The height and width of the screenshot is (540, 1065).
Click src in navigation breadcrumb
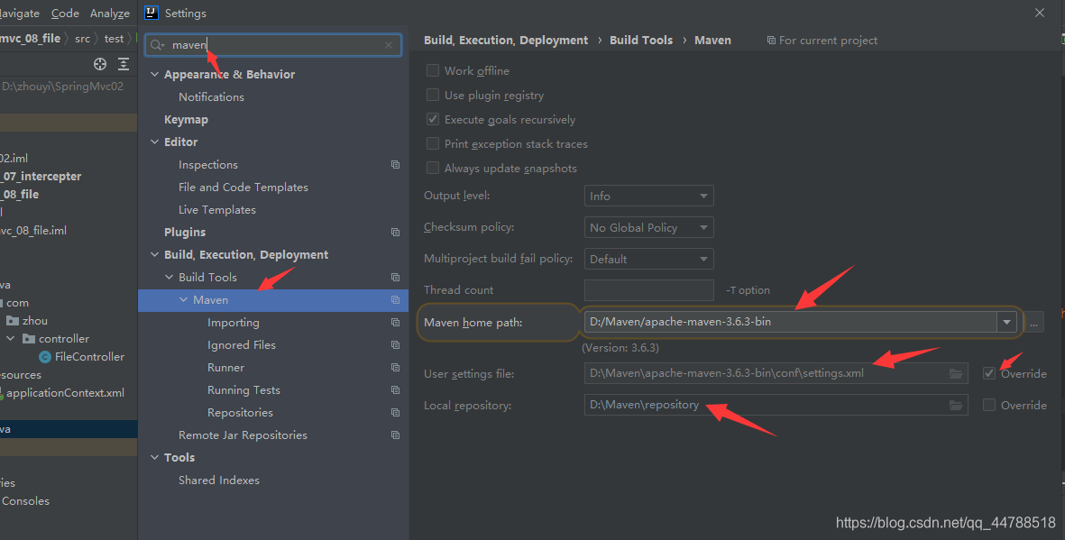82,39
